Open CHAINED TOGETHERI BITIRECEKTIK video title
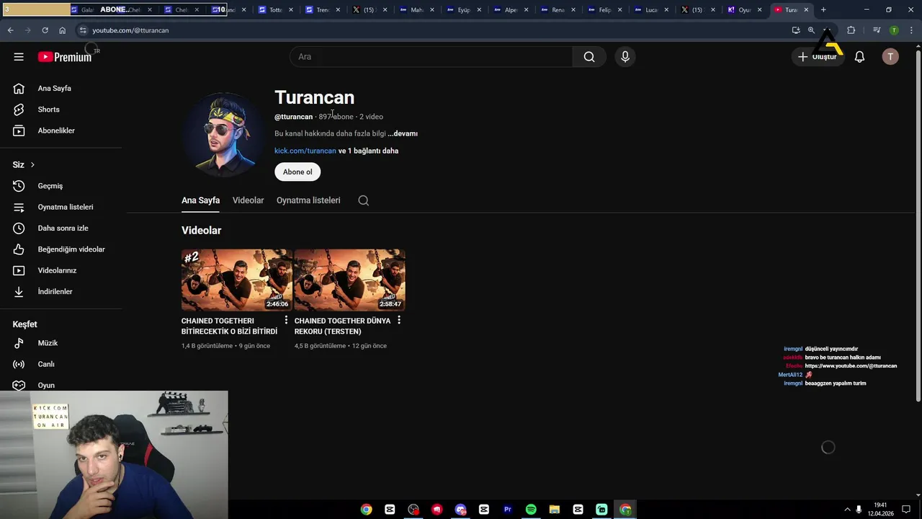The height and width of the screenshot is (519, 922). (229, 326)
